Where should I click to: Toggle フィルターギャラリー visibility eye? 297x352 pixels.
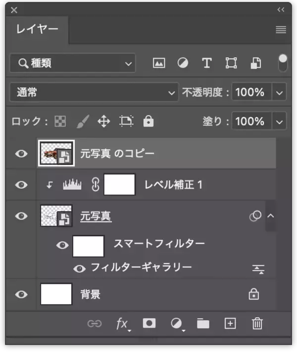point(80,269)
